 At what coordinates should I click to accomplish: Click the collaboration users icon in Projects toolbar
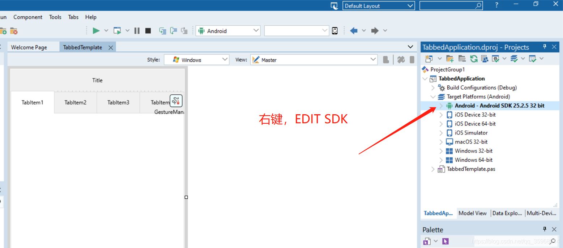click(x=485, y=59)
